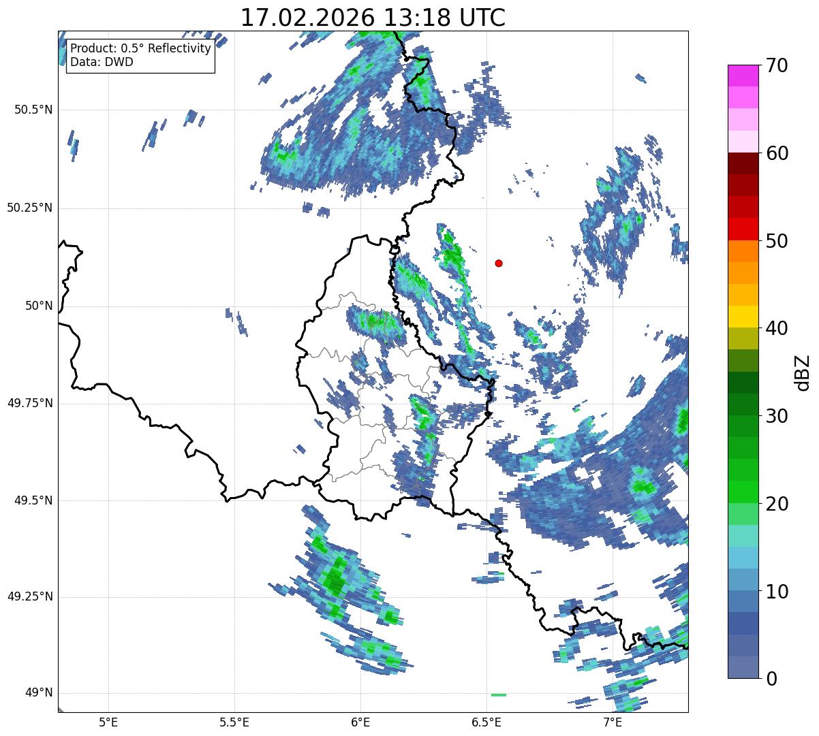Viewport: 819px width, 736px height.
Task: Click the 7°E longitude tick label
Action: pos(613,722)
